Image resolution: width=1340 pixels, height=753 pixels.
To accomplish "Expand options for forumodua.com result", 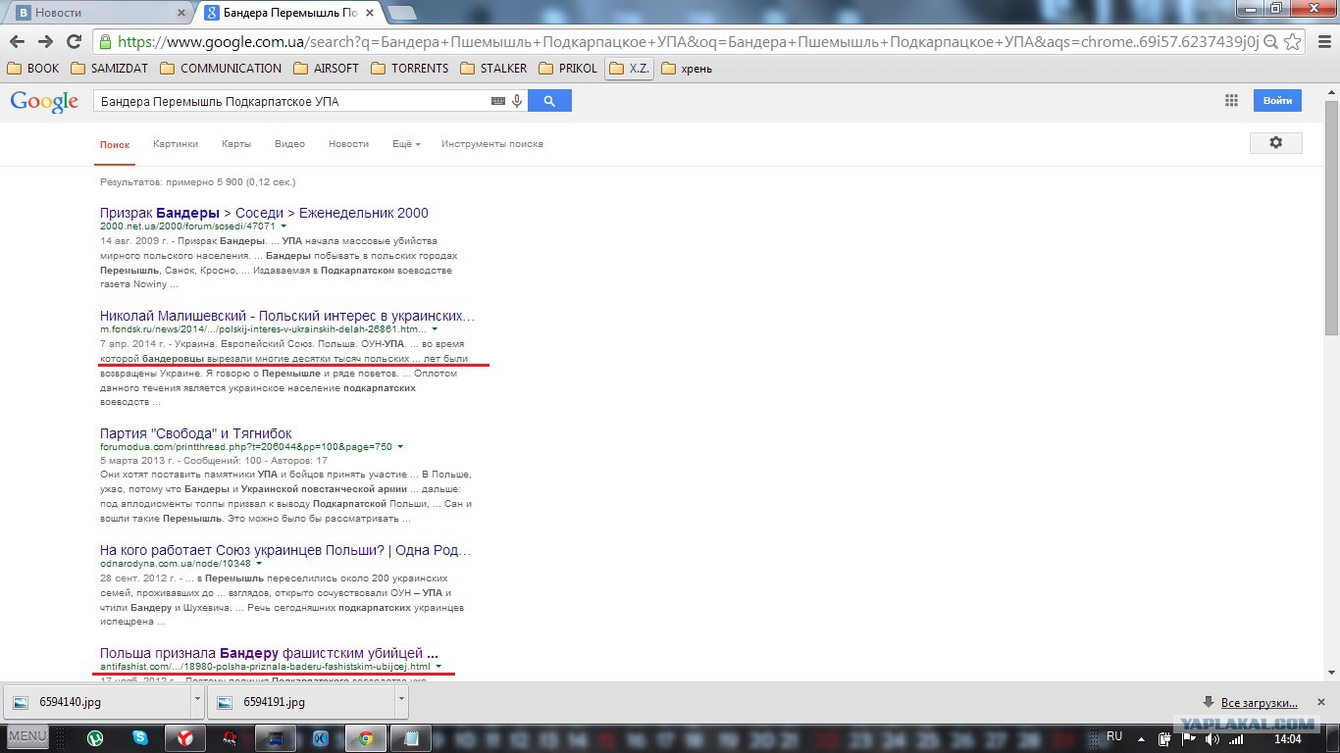I will coord(400,447).
